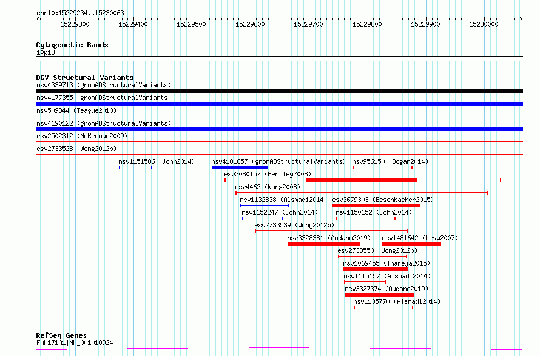Click esv1481642 (Levy2007) label text
The height and width of the screenshot is (356, 540).
point(420,238)
